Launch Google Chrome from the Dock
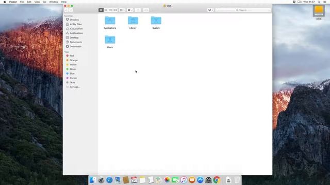Viewport: 330px width, 185px height. click(x=217, y=180)
